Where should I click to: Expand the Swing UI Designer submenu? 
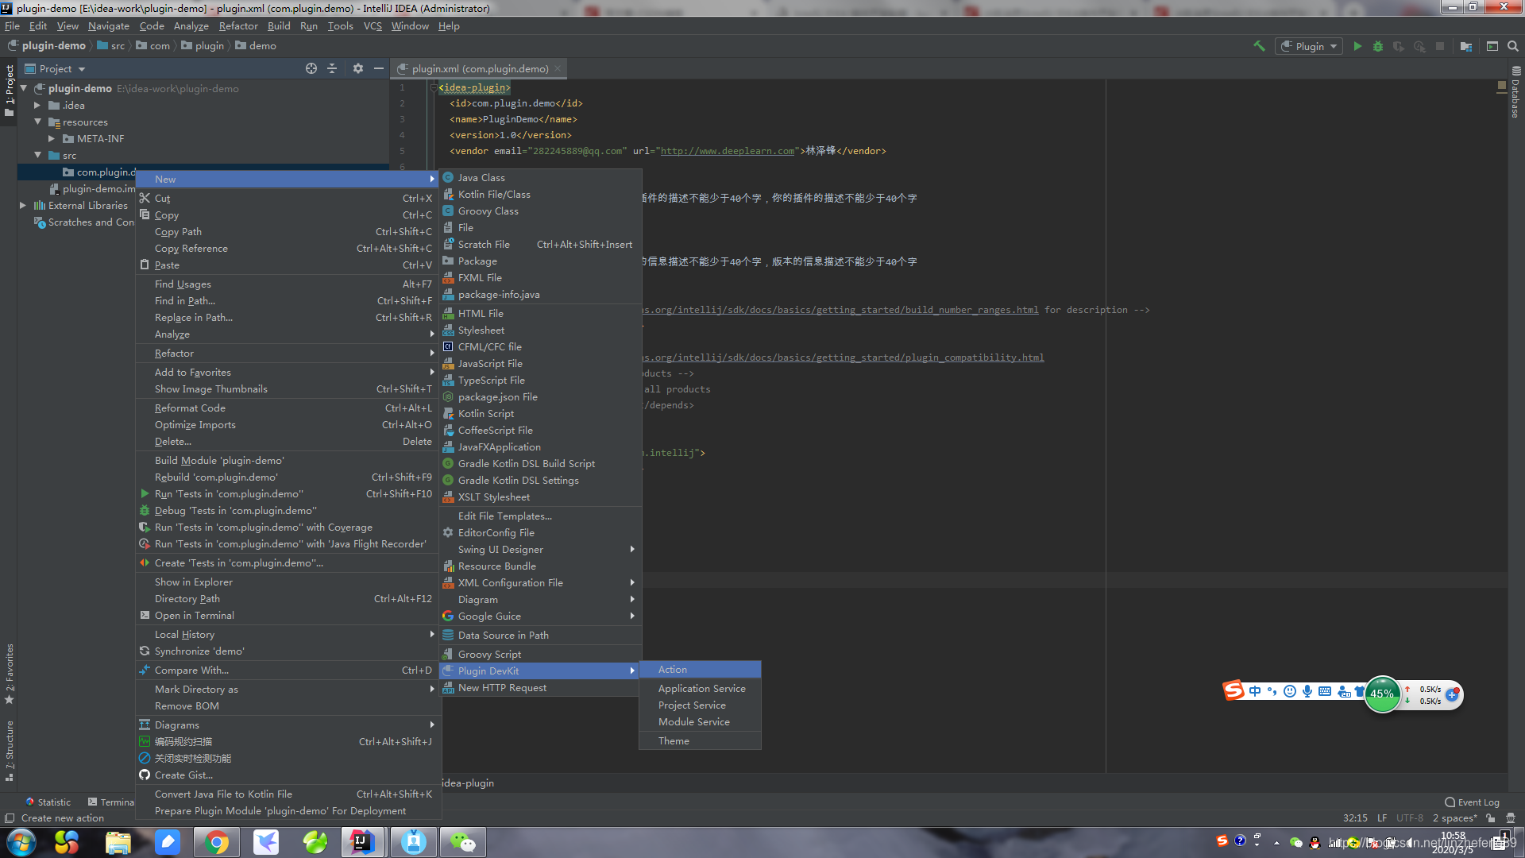pos(541,549)
